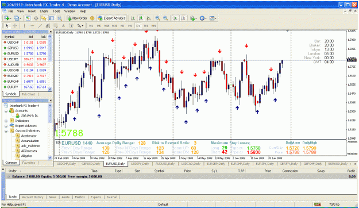Switch to the Favorites tab in Navigator
This screenshot has width=359, height=208.
click(x=29, y=163)
